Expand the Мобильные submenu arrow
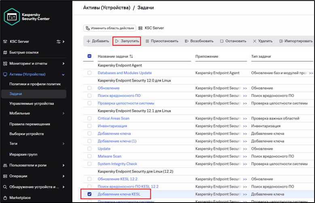 (x=63, y=113)
